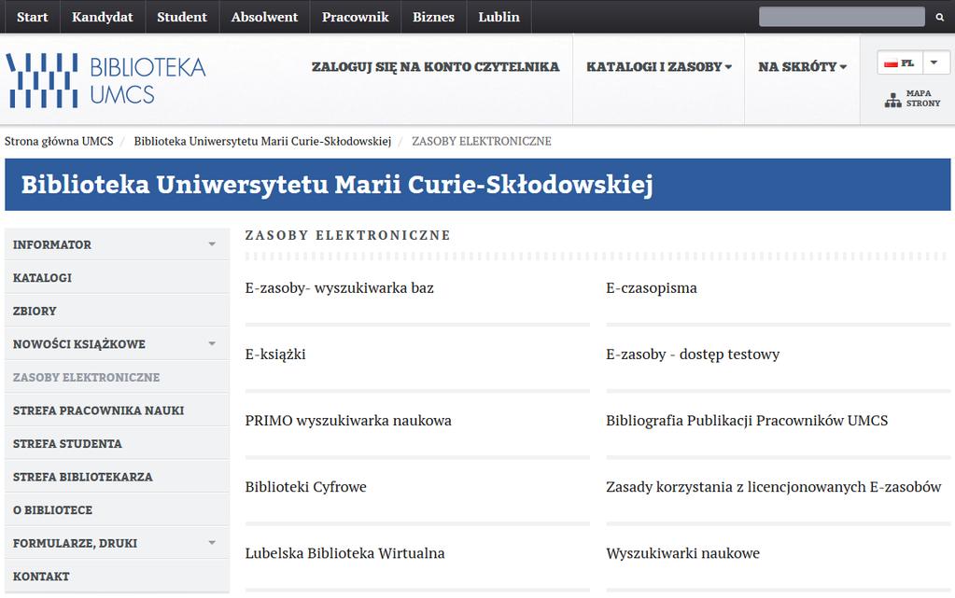
Task: Open the E-czasopisma link
Action: pos(652,288)
